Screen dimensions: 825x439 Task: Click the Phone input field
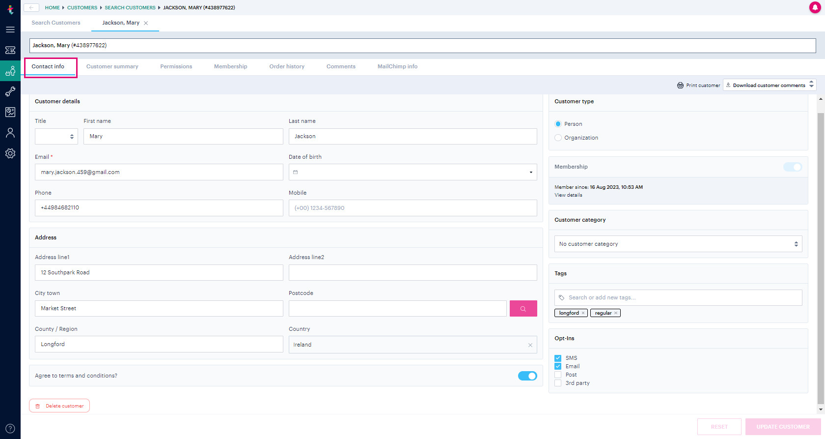click(x=159, y=208)
